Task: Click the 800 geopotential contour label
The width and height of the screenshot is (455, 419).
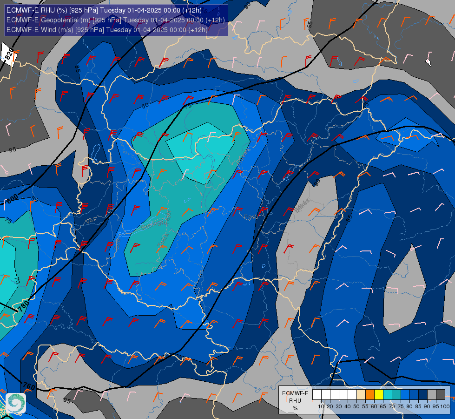Action: [x=12, y=199]
